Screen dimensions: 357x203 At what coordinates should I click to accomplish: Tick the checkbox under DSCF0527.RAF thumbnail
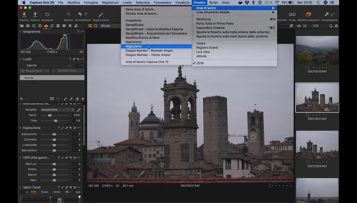coord(307,115)
